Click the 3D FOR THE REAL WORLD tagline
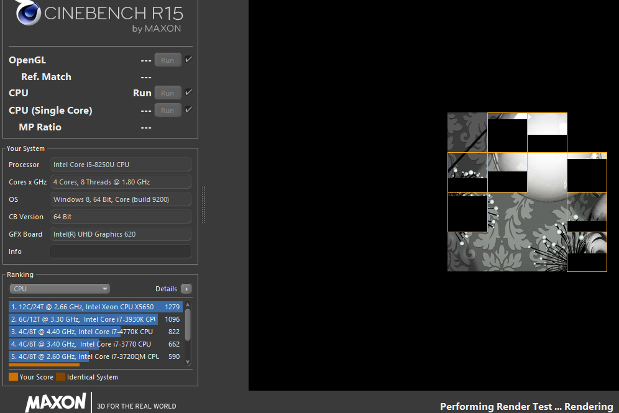619x413 pixels. (x=137, y=406)
